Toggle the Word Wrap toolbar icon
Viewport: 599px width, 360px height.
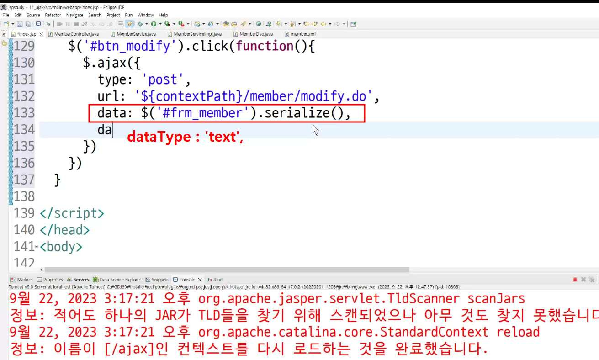point(121,24)
